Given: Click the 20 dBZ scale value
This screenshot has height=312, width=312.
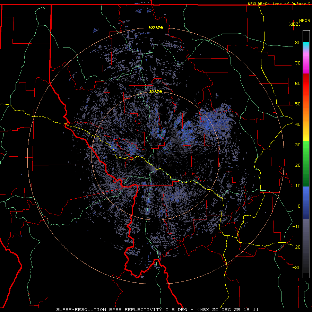Looking at the screenshot, I should pos(298,165).
